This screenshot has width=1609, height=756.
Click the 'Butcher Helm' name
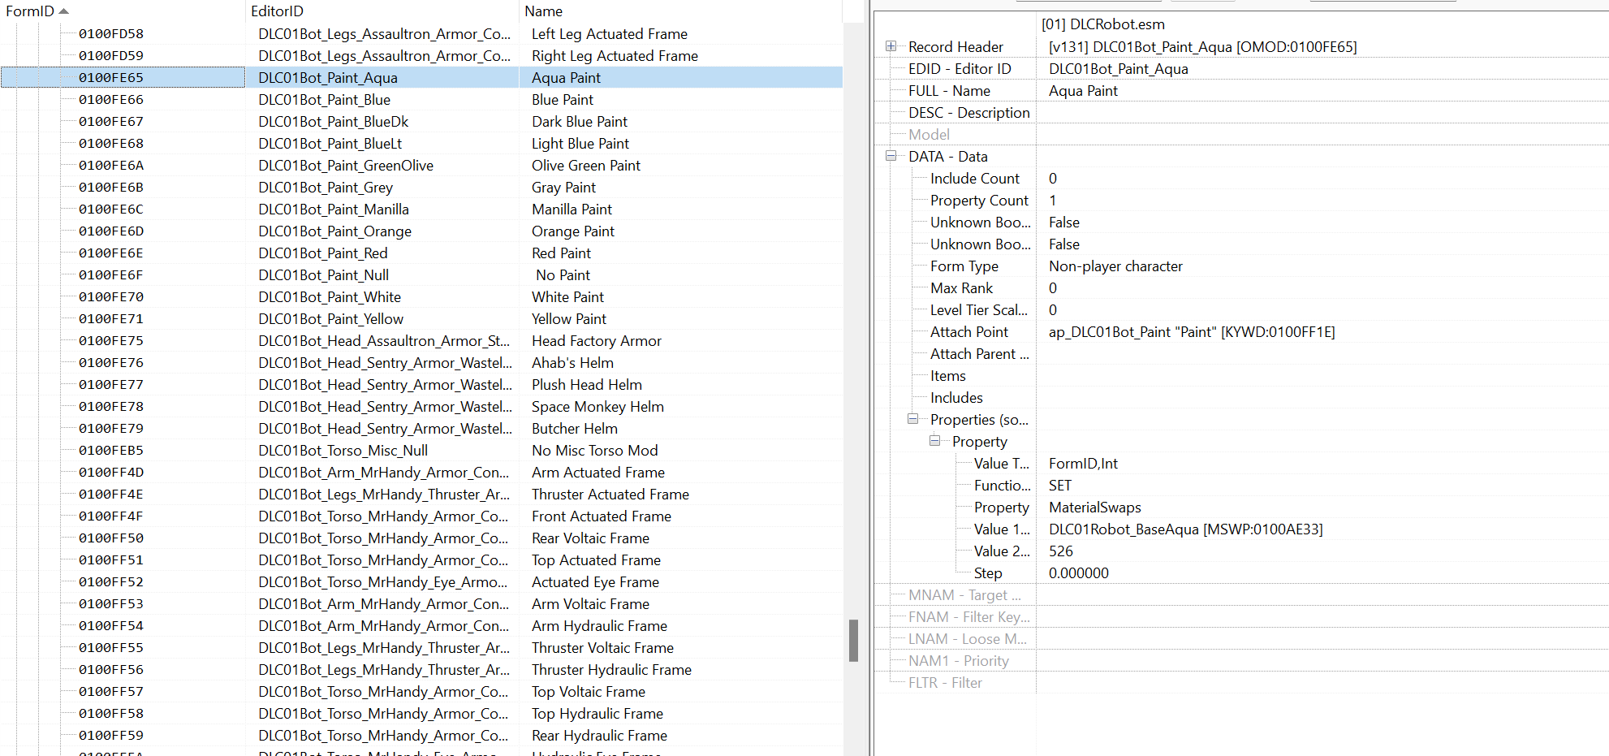tap(575, 429)
